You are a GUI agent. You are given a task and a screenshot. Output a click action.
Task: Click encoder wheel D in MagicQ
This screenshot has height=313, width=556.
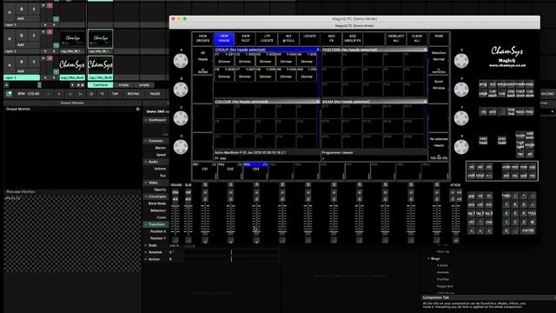pos(181,147)
